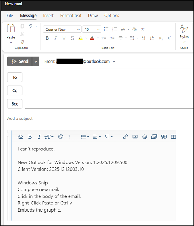Apply a numbered list in ribbon
194x226 pixels.
point(114,29)
